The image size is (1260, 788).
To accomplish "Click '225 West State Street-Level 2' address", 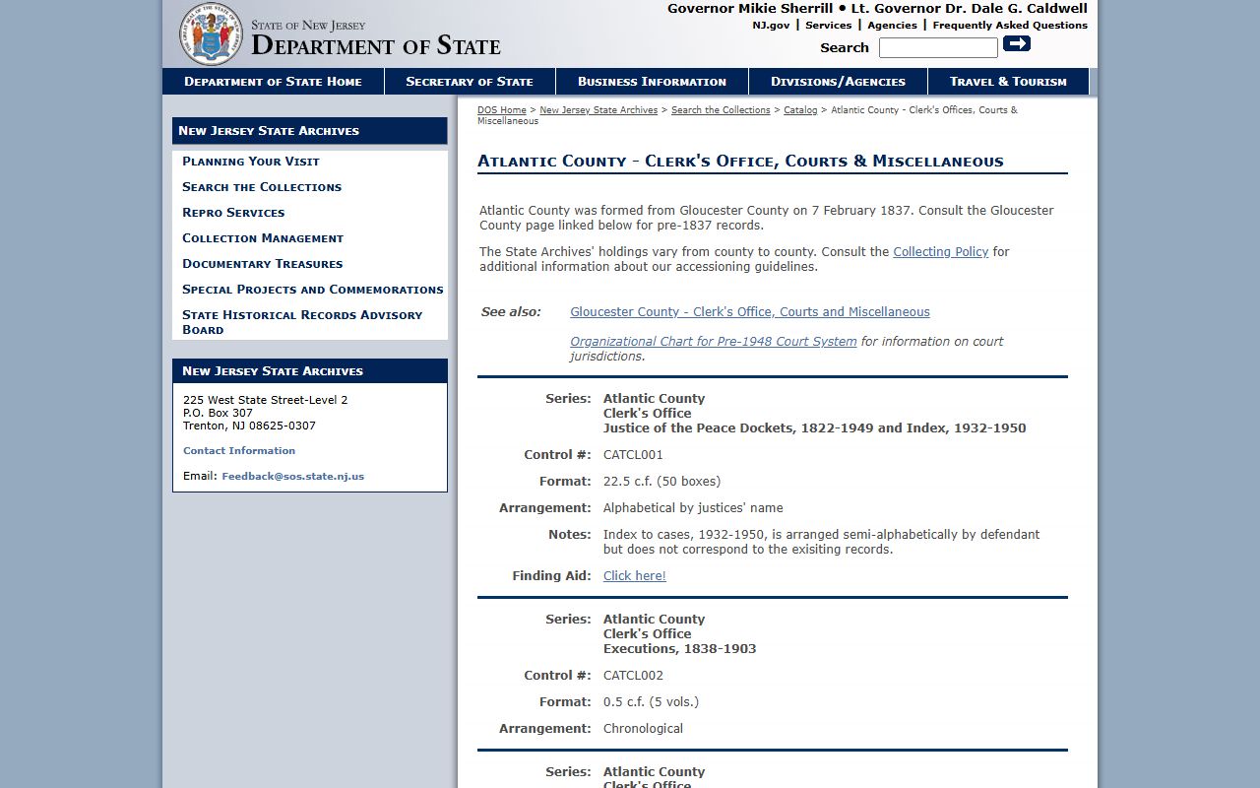I will [x=265, y=400].
